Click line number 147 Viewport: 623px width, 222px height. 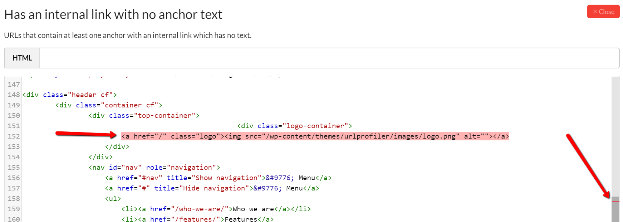pos(14,85)
